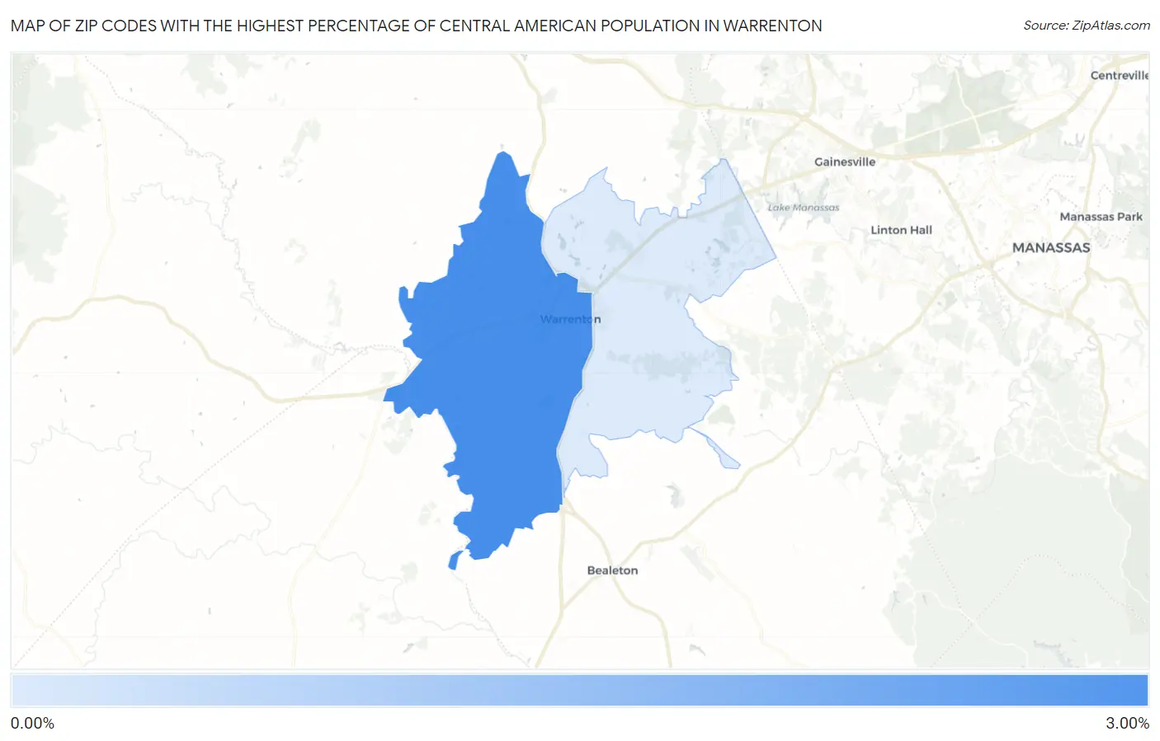The image size is (1160, 741).
Task: Click the Gainesville map label
Action: [845, 162]
